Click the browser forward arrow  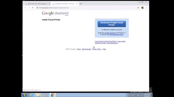(x=29, y=8)
